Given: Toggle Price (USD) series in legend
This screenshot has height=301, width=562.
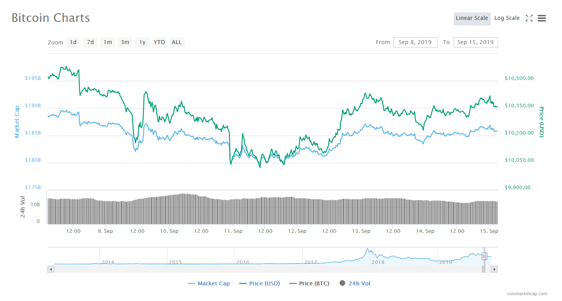Looking at the screenshot, I should click(x=259, y=283).
